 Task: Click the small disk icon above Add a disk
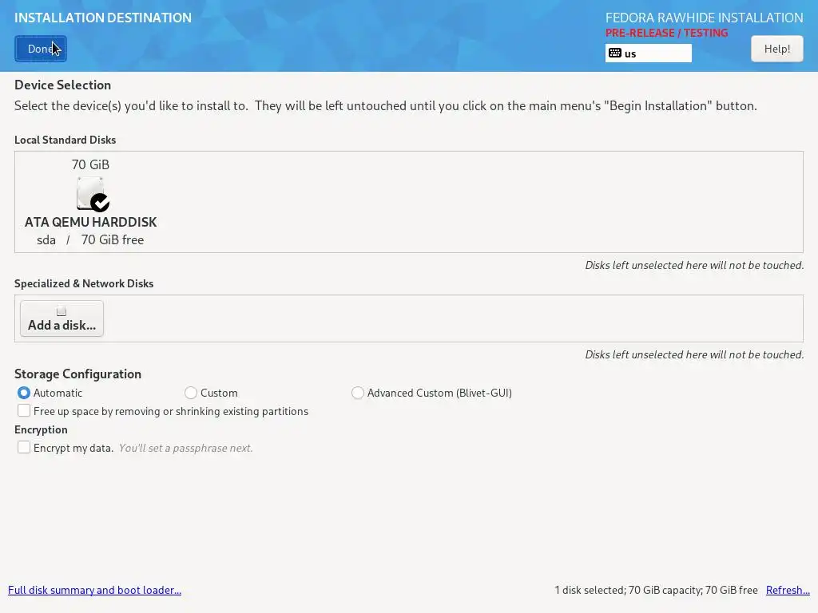point(62,311)
